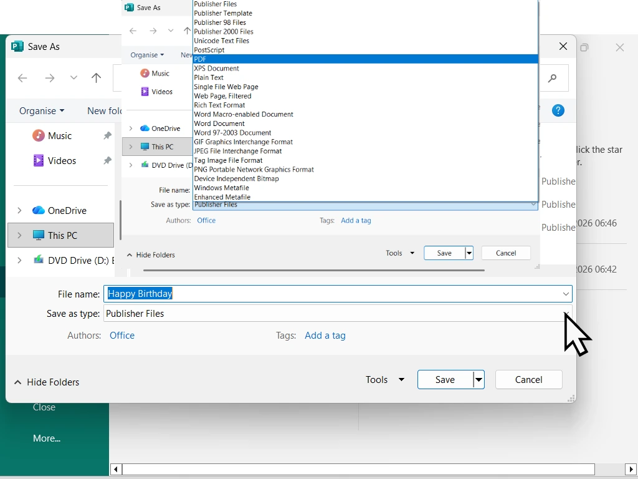Pick PostScript from the type list

pos(365,50)
